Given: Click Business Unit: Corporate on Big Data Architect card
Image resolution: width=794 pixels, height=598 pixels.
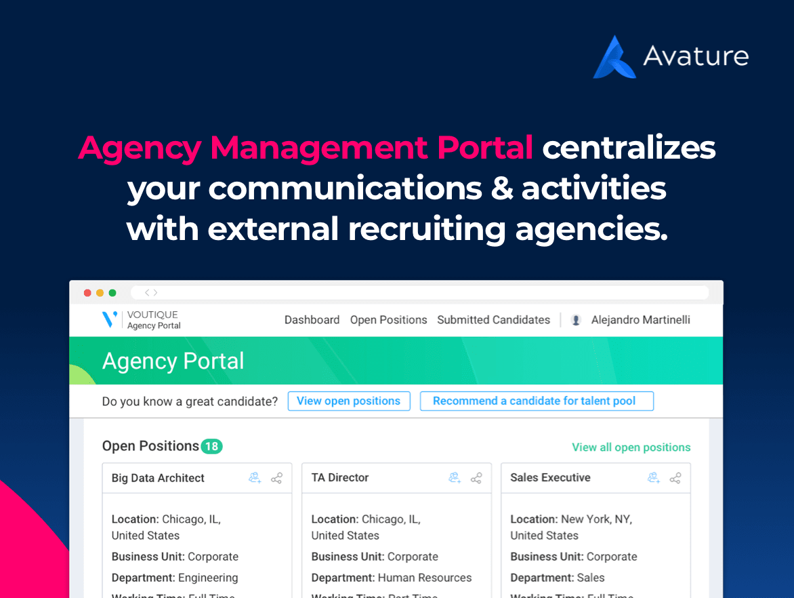Looking at the screenshot, I should pyautogui.click(x=175, y=557).
